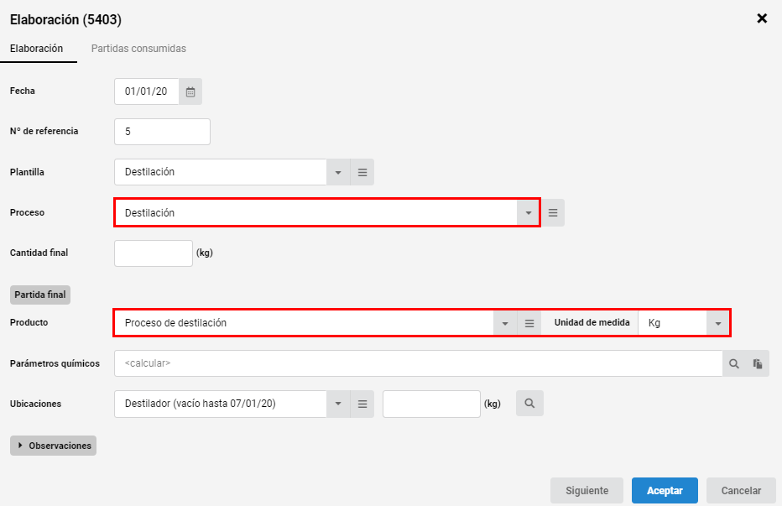782x506 pixels.
Task: Switch to the Partidas consumidas tab
Action: [138, 49]
